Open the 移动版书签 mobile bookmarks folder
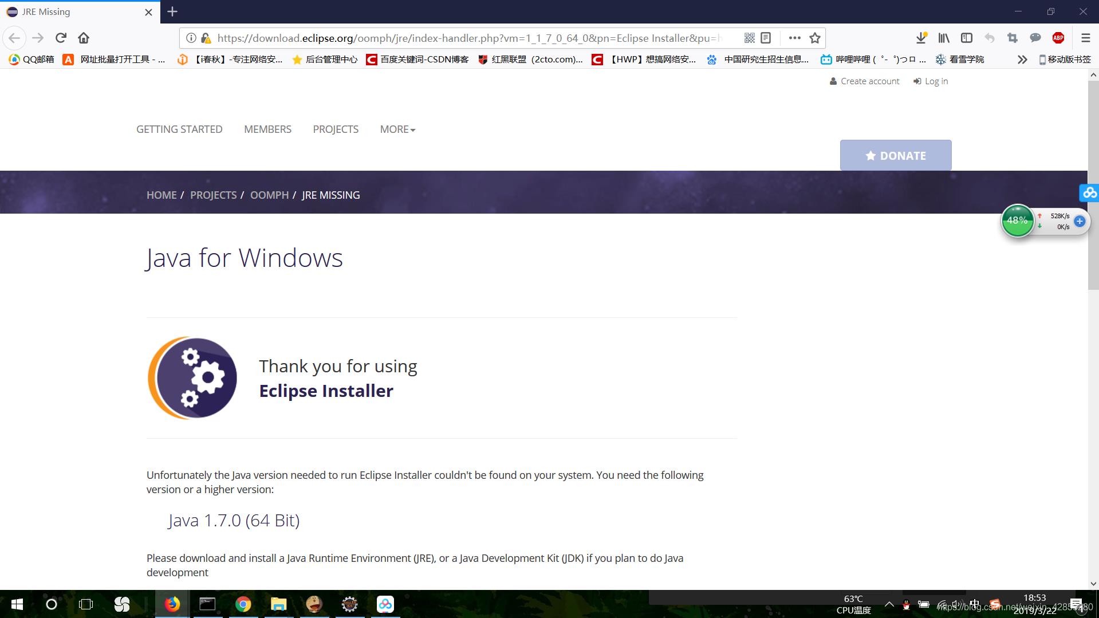Screen dimensions: 1099x618 click(1065, 59)
